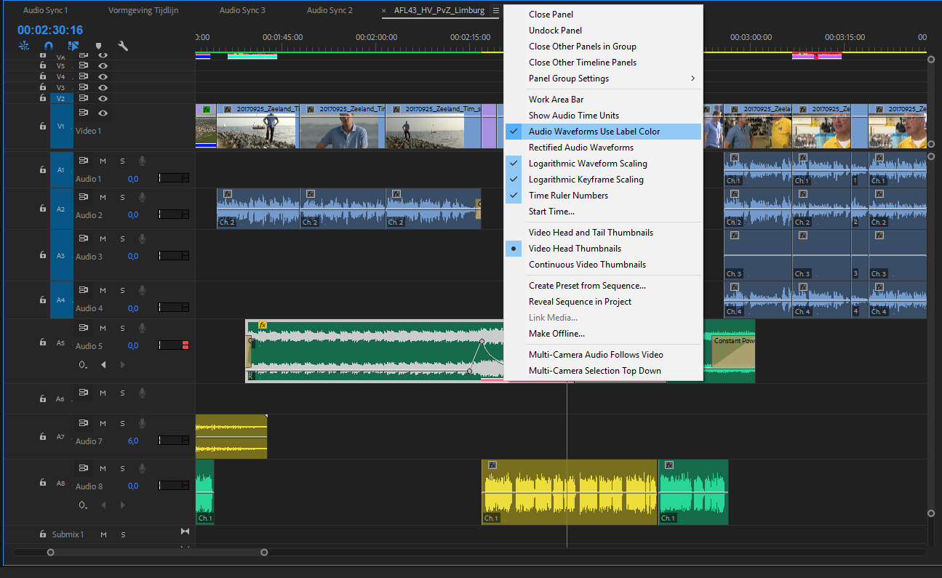Solo the Audio 2 track
This screenshot has height=578, width=942.
[122, 197]
